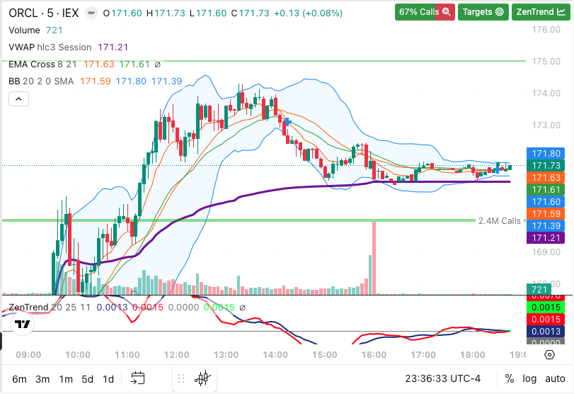Click the 171.73 current price label
This screenshot has width=574, height=394.
click(x=546, y=166)
